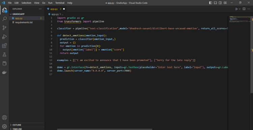Open the Docker whale view
This screenshot has height=130, width=253.
coord(4,72)
